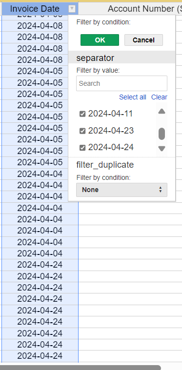This screenshot has height=370, width=182.
Task: Click the stepper arrows on None dropdown
Action: tap(161, 190)
